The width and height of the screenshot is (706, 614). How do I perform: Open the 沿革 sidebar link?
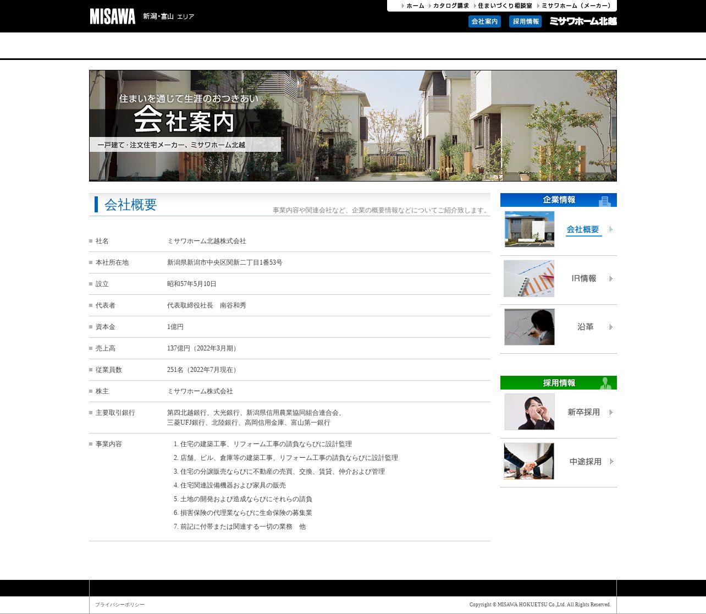point(586,327)
